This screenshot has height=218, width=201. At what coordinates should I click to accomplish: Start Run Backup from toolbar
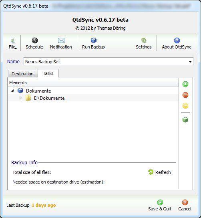click(93, 40)
